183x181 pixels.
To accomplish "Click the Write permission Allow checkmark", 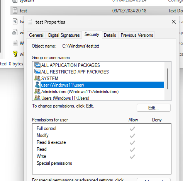I will click(132, 157).
